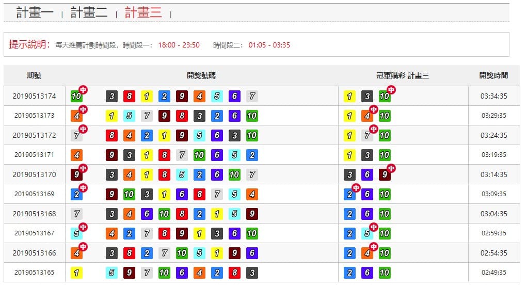Click gray champion ball 7 in row 20190513172
The width and height of the screenshot is (527, 287).
click(x=76, y=135)
